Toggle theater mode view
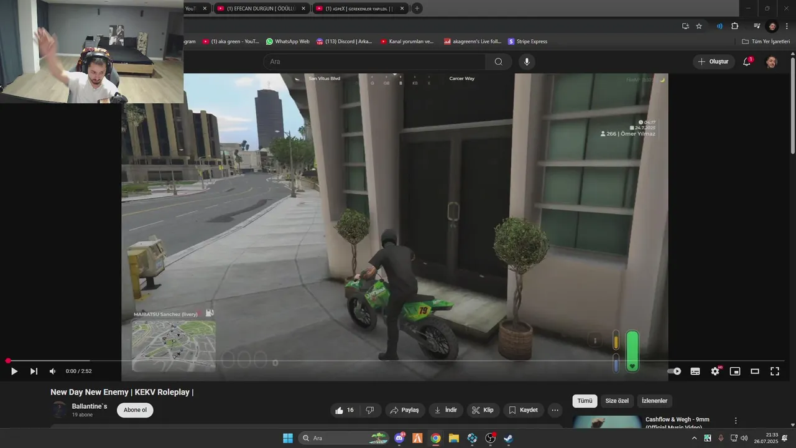Image resolution: width=796 pixels, height=448 pixels. pyautogui.click(x=755, y=371)
